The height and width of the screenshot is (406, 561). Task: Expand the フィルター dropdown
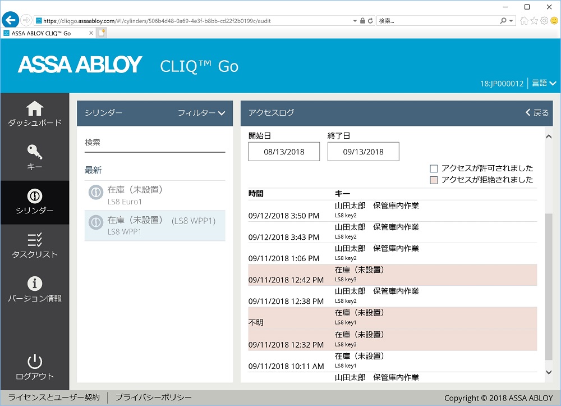pyautogui.click(x=201, y=113)
